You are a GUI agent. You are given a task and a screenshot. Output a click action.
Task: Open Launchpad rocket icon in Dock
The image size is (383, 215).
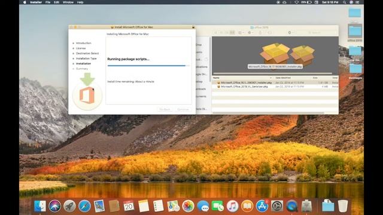click(69, 206)
